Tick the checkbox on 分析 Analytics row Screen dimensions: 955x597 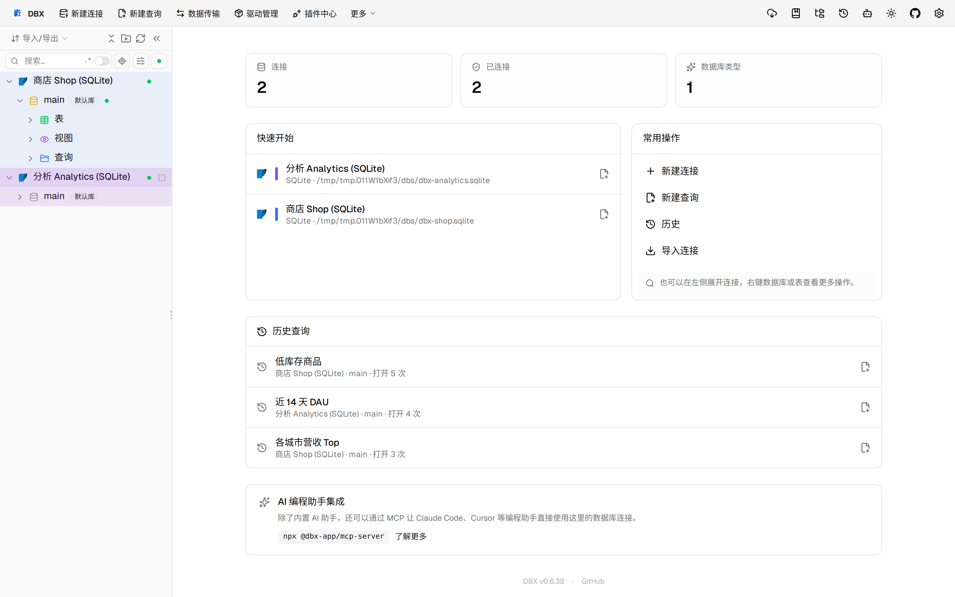tap(162, 178)
